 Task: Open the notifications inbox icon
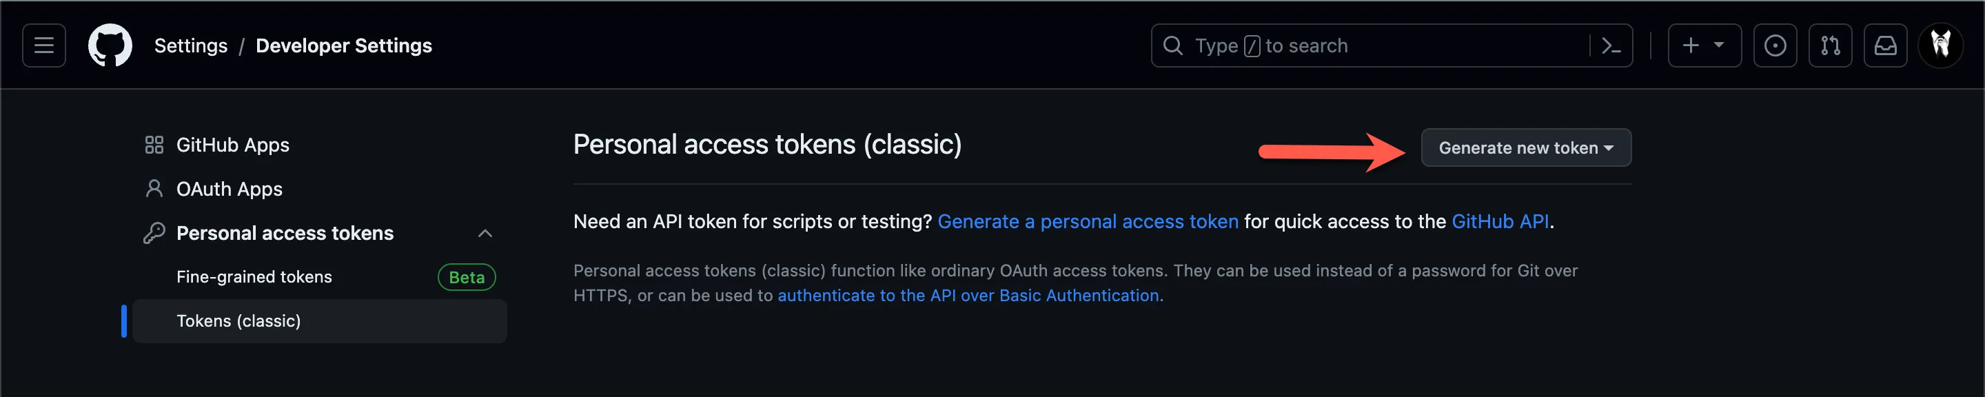point(1885,45)
